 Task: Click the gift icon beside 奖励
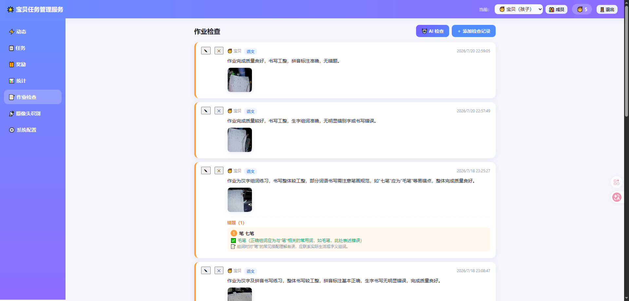click(x=12, y=65)
